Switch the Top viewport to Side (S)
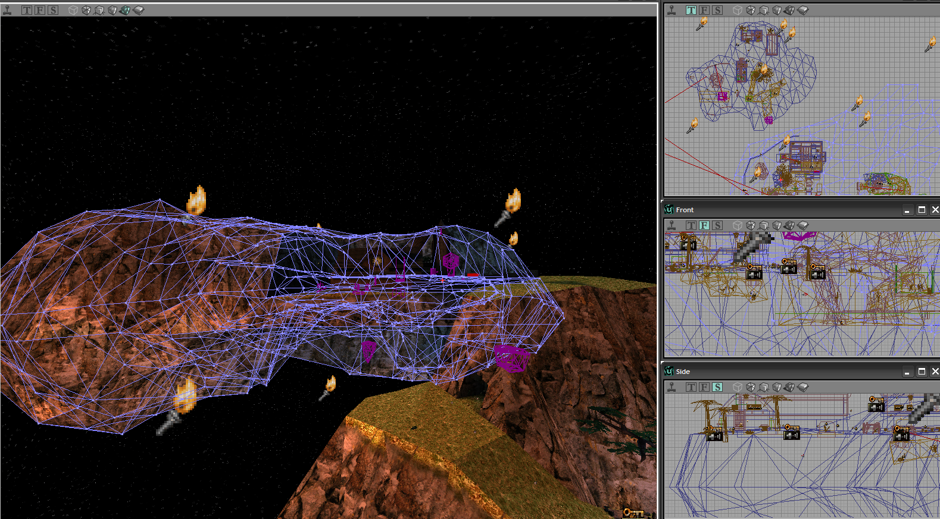The image size is (940, 519). [717, 10]
